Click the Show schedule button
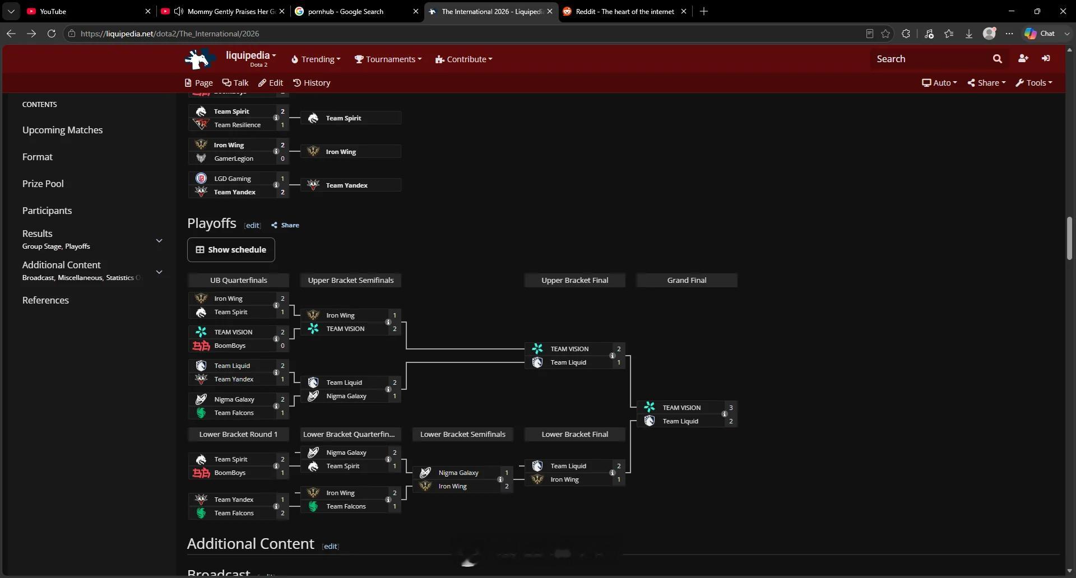This screenshot has width=1076, height=578. pyautogui.click(x=231, y=250)
